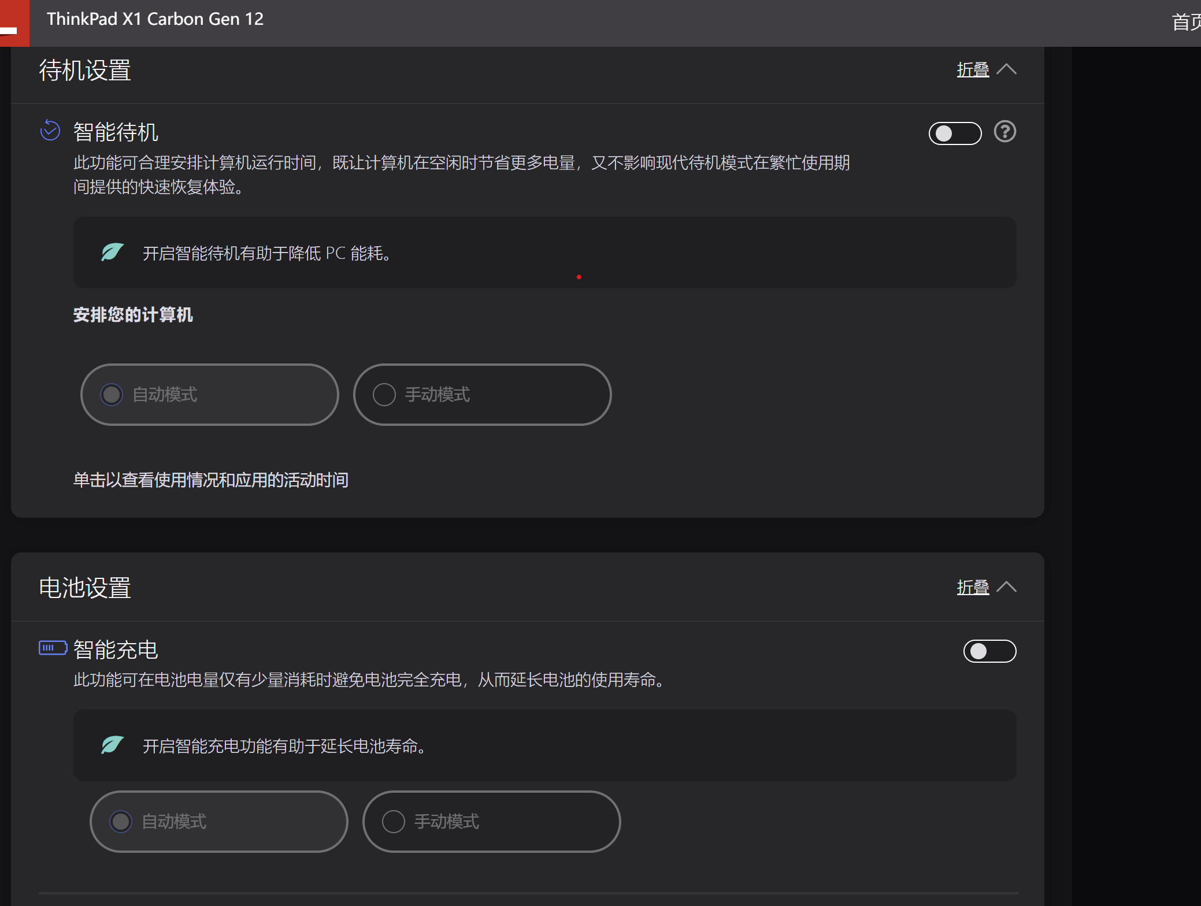Click the 智能充电 title text
The height and width of the screenshot is (906, 1201).
pos(116,649)
